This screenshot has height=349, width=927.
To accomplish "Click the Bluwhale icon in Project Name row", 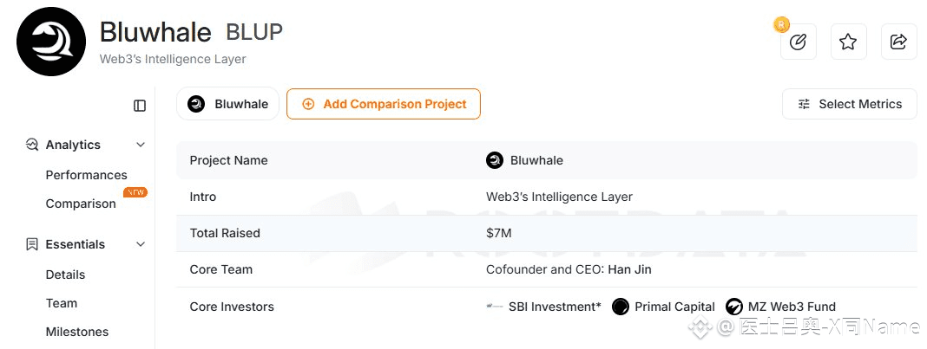I will pyautogui.click(x=495, y=160).
